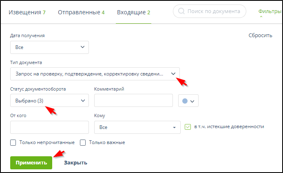Select the 'Входящие' tab
The image size is (283, 173).
tap(133, 12)
